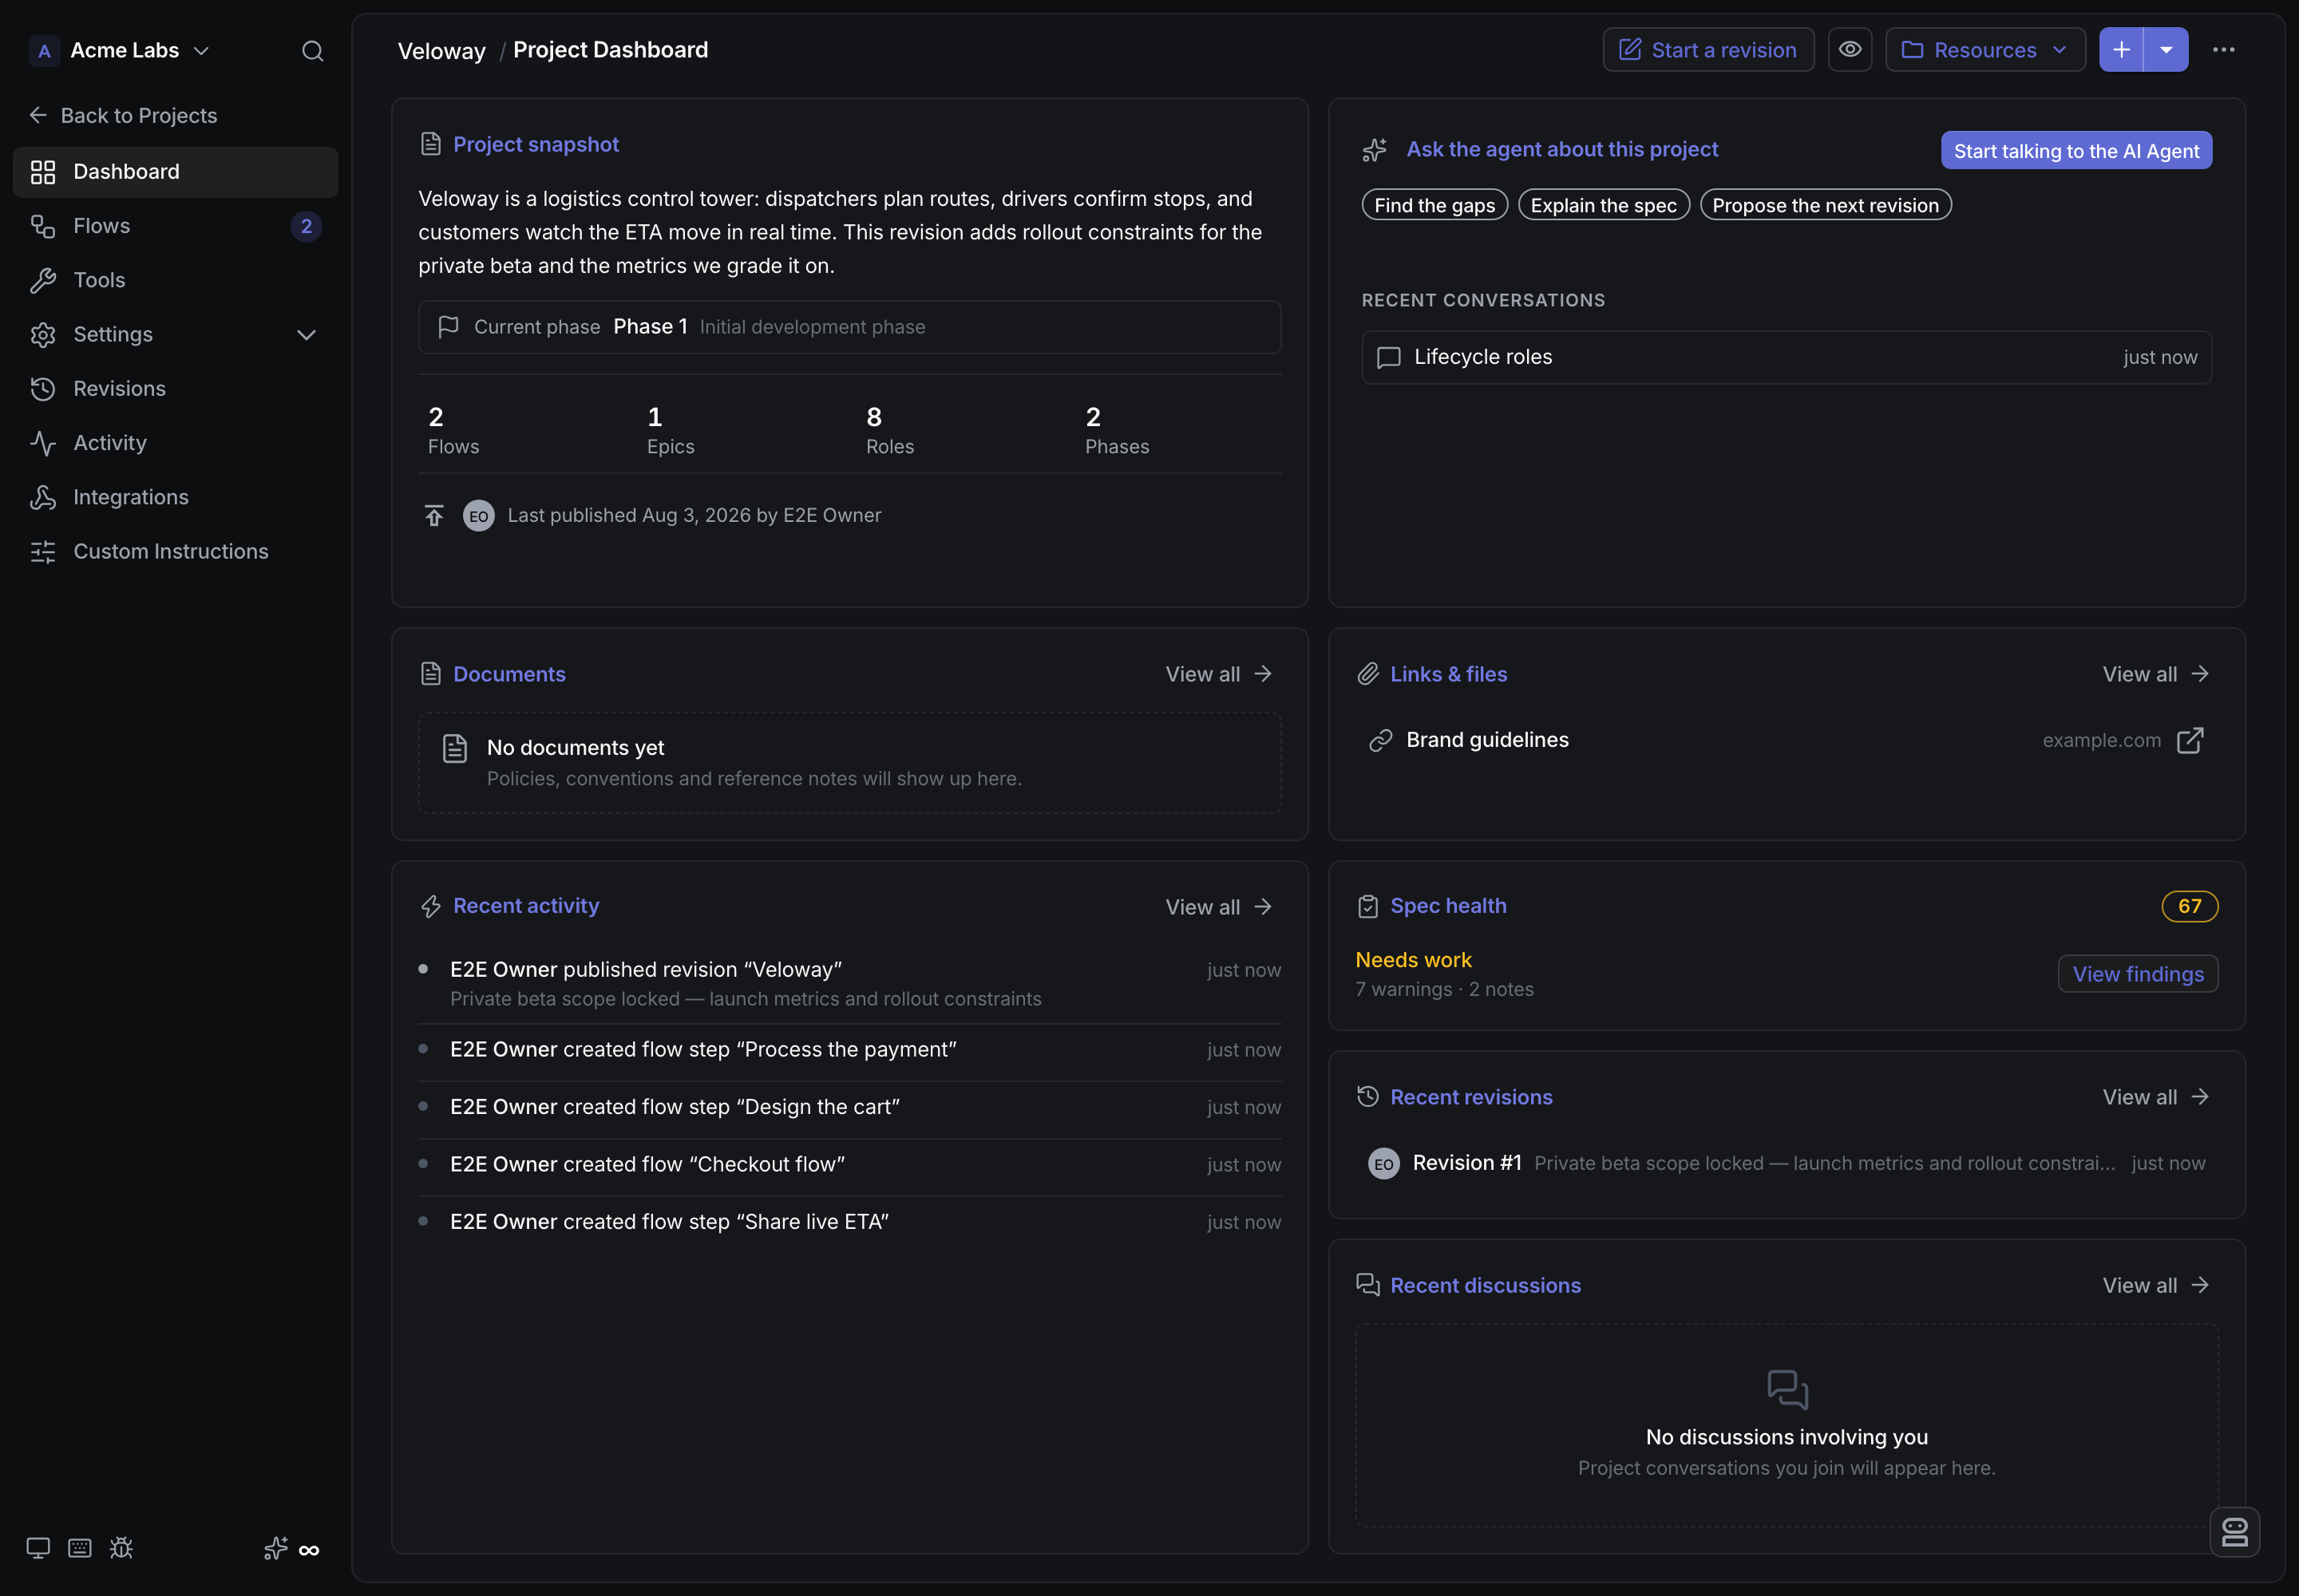
Task: Open Custom Instructions in the sidebar
Action: click(x=175, y=551)
